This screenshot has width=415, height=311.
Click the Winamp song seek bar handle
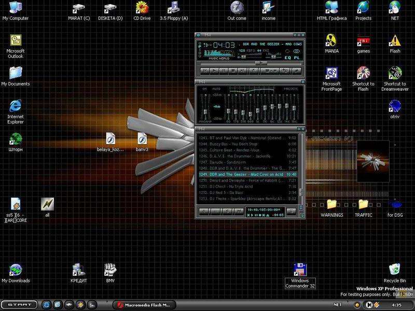pyautogui.click(x=261, y=63)
